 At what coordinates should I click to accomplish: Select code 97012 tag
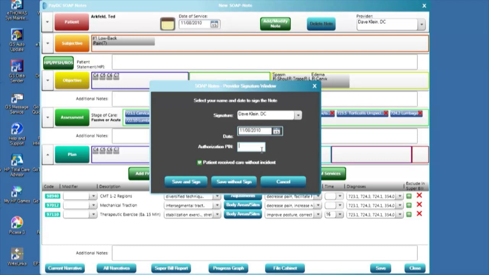52,205
